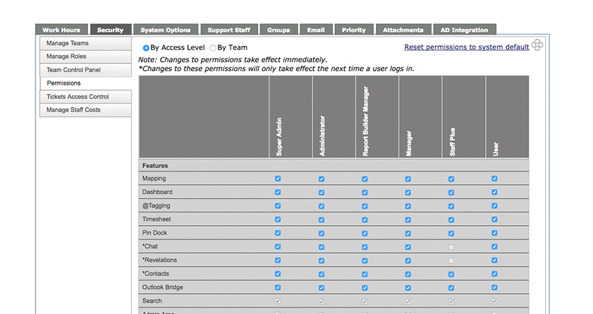
Task: Click Reset permissions to system default link
Action: click(x=466, y=47)
